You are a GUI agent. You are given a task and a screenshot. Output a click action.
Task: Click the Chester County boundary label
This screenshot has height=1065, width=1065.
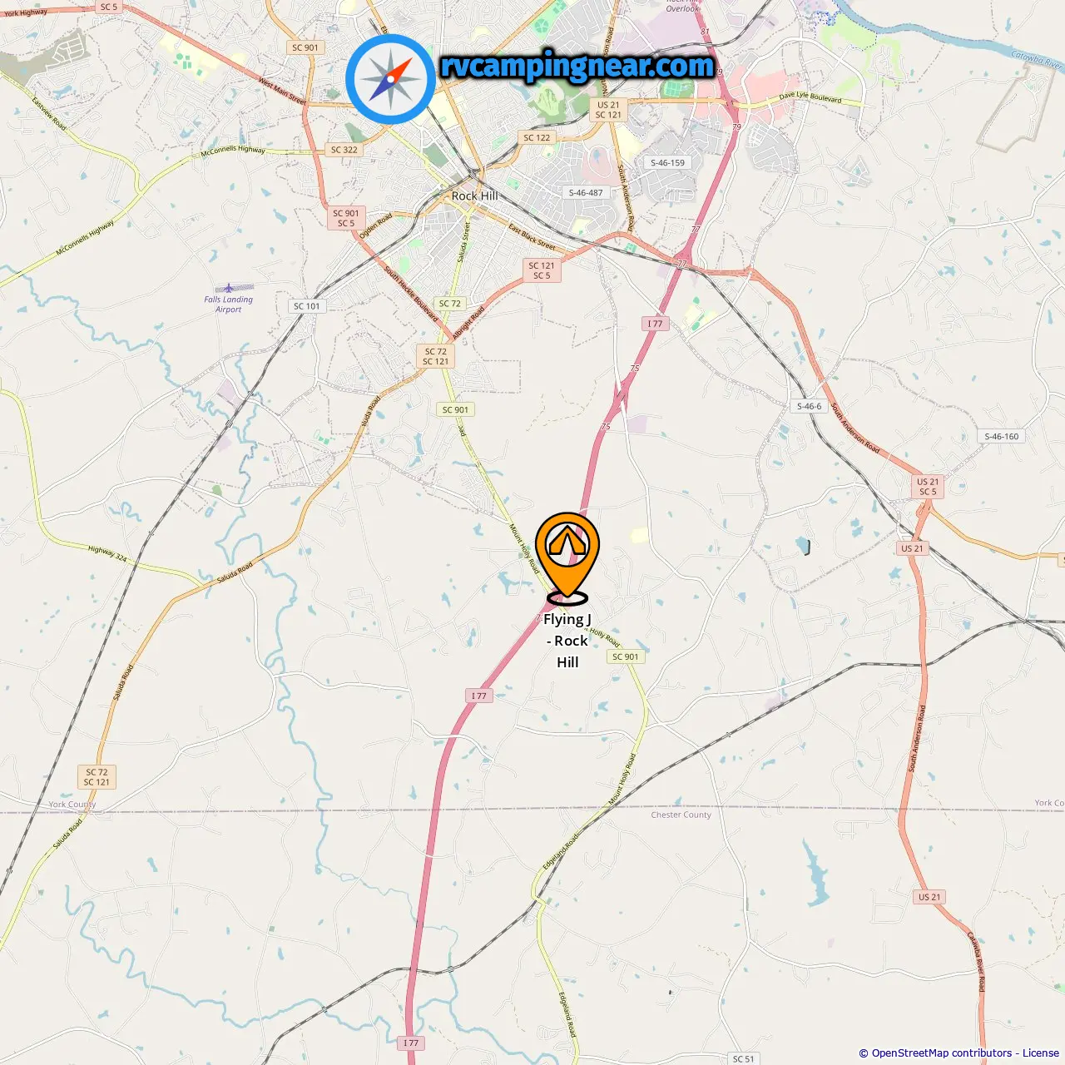pyautogui.click(x=681, y=815)
